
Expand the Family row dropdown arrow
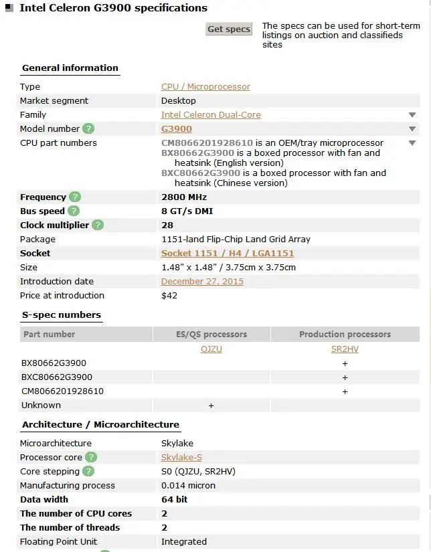[x=412, y=115]
